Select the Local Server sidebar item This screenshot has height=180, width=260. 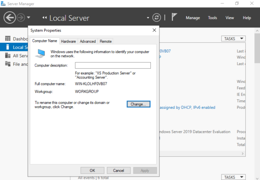(x=14, y=47)
